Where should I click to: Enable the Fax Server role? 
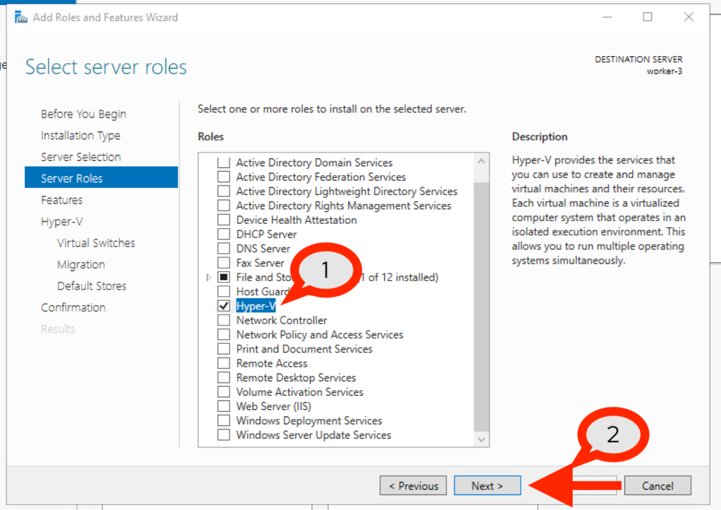[225, 262]
